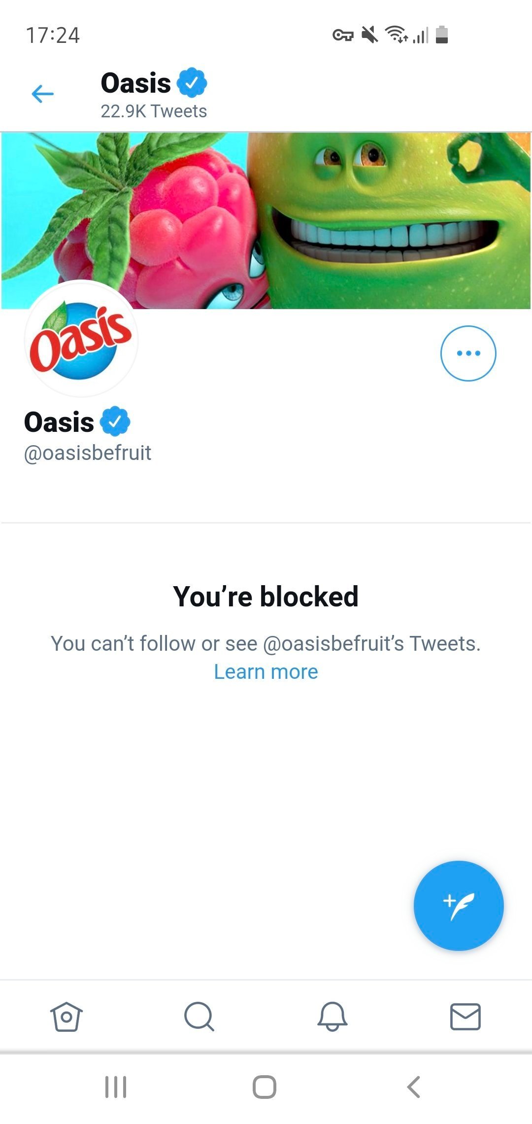
Task: Select the @oasisbefruit handle text
Action: (x=88, y=453)
